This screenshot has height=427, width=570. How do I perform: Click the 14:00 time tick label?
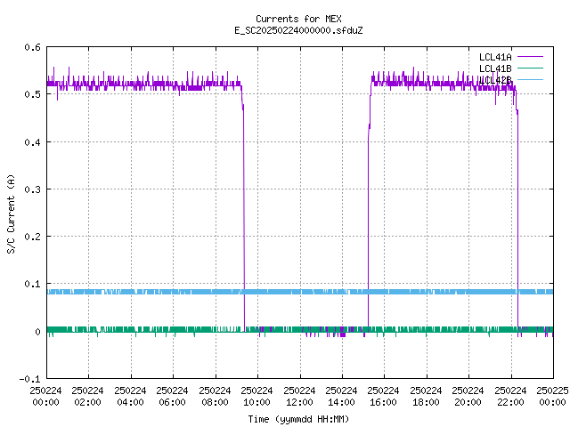coord(341,402)
